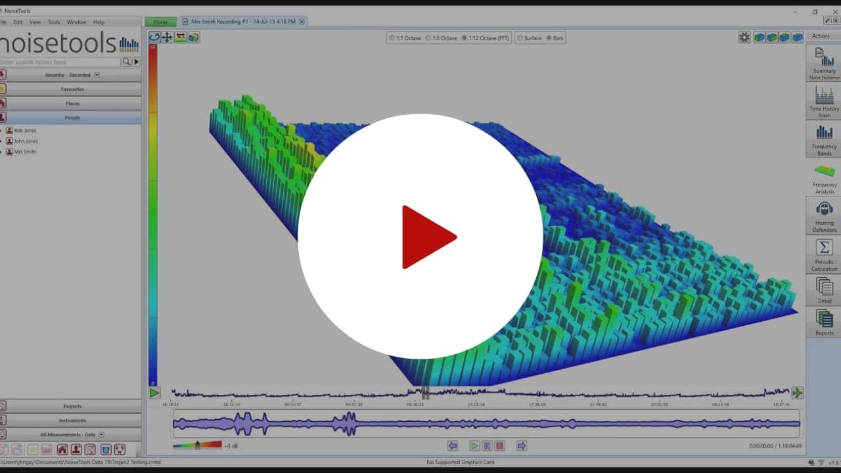The image size is (841, 473).
Task: Choose the first cube view preset
Action: [x=759, y=37]
